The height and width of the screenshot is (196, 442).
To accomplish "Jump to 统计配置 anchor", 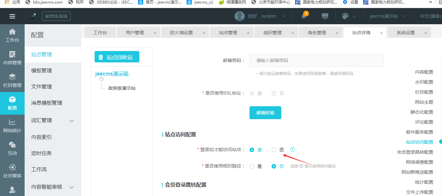I will [424, 182].
